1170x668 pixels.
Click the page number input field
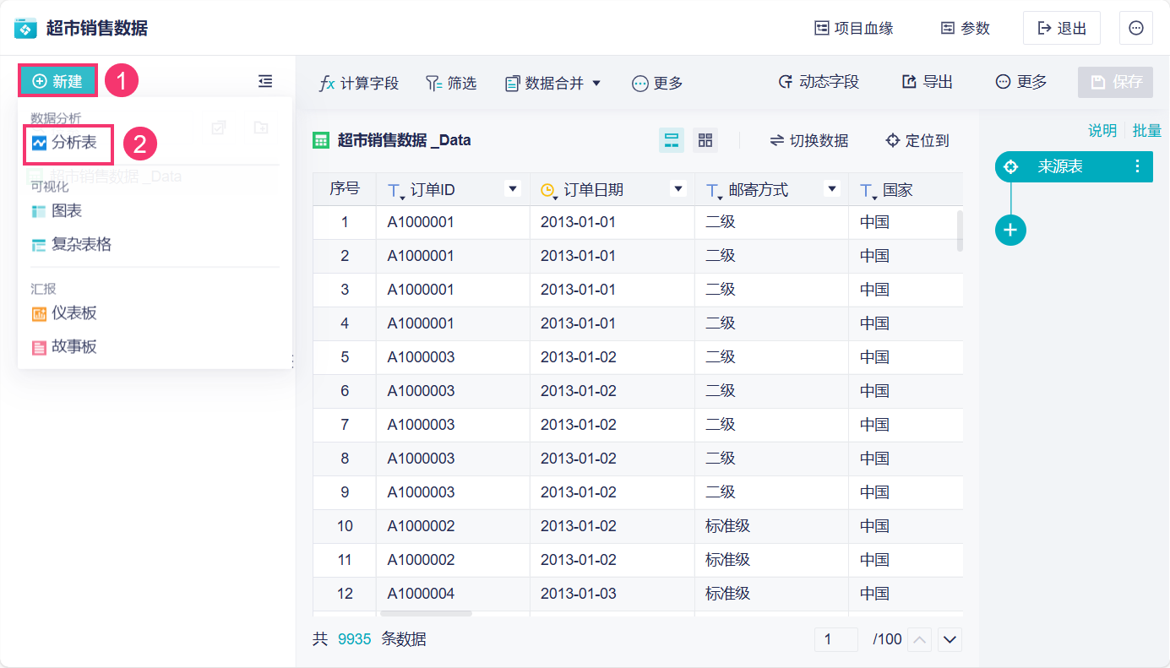click(835, 639)
